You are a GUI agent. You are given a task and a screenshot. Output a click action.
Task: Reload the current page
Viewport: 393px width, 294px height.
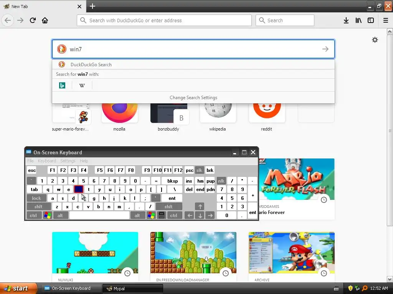point(33,20)
